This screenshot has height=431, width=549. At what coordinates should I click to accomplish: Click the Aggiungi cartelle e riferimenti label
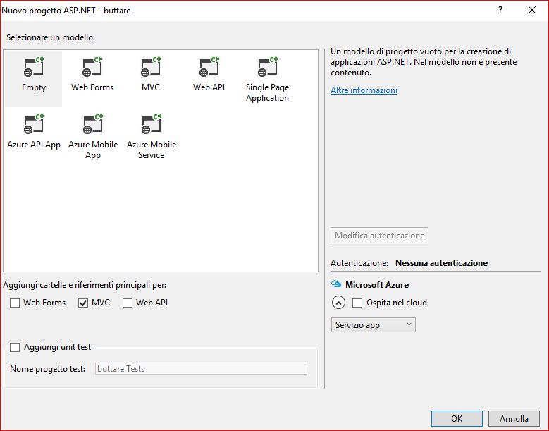85,285
